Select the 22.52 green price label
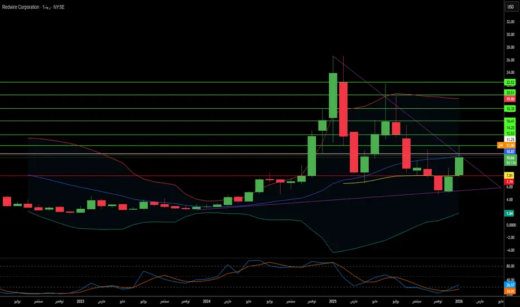The image size is (520, 307). [510, 82]
